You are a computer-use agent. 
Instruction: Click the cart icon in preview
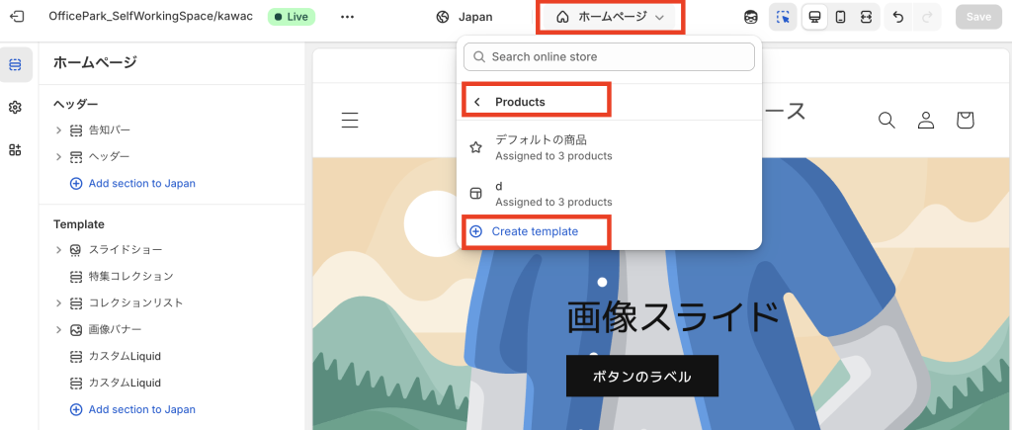pyautogui.click(x=965, y=120)
